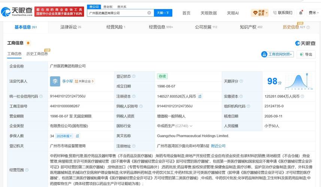
Task: Click the chart icon next to registered capital
Action: pos(200,96)
